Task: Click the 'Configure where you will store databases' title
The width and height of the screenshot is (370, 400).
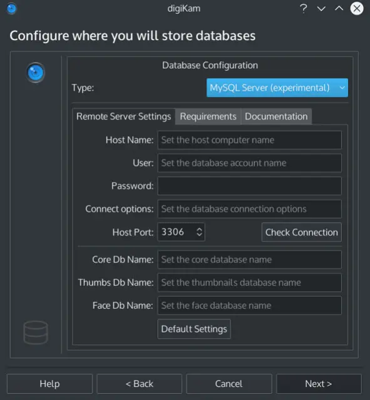Action: point(132,36)
